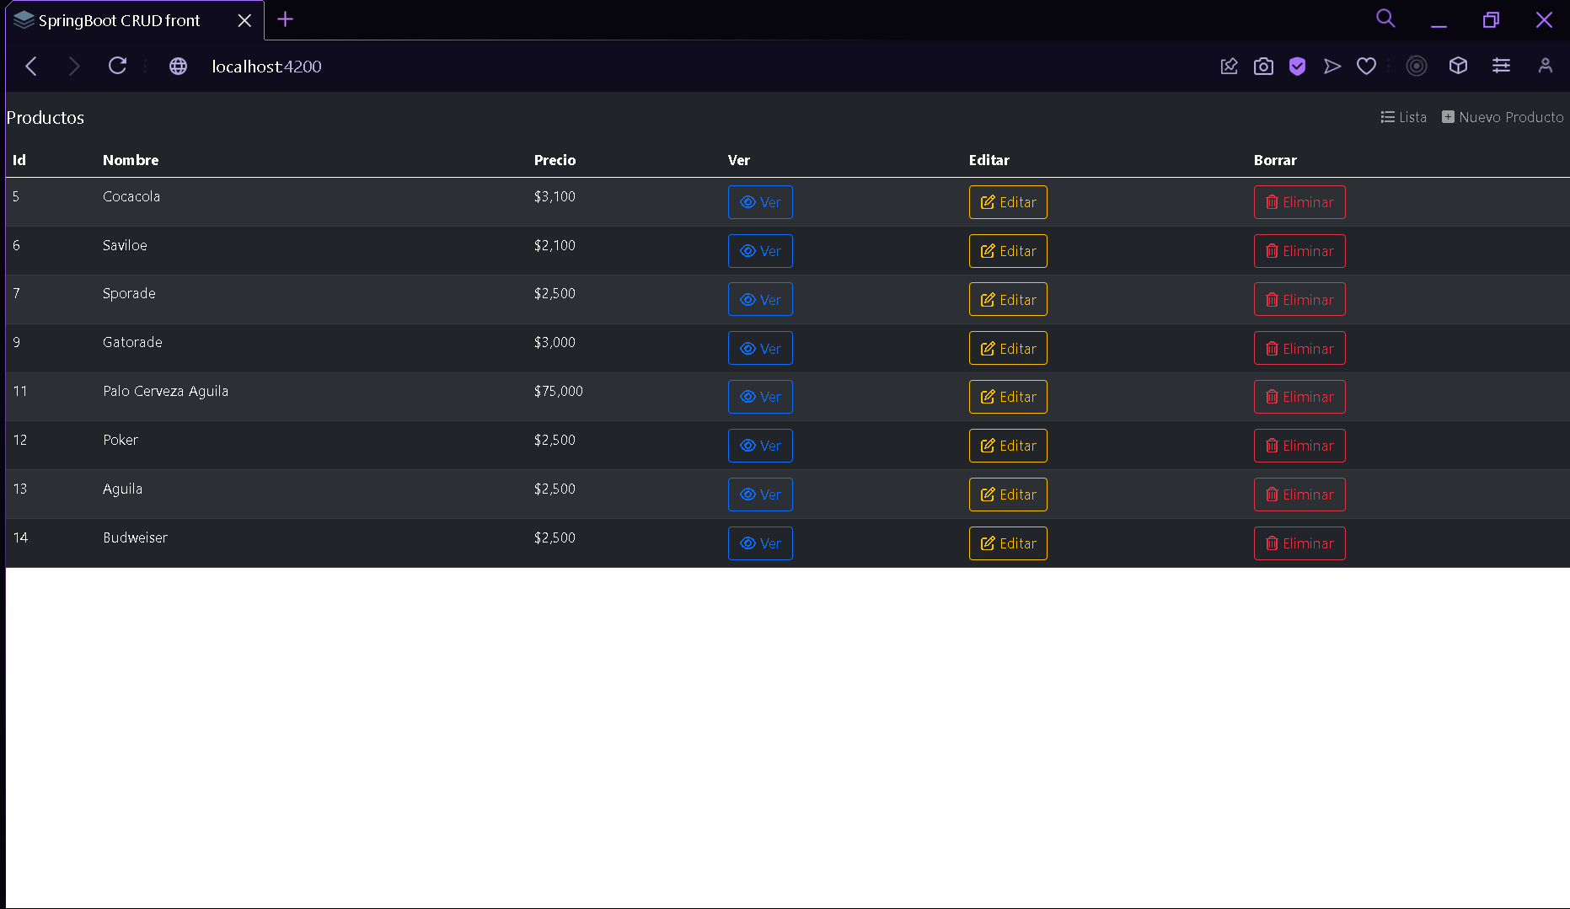Close the SpringBoot CRUD front tab

click(244, 20)
